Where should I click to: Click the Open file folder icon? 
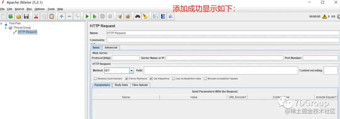[19, 16]
